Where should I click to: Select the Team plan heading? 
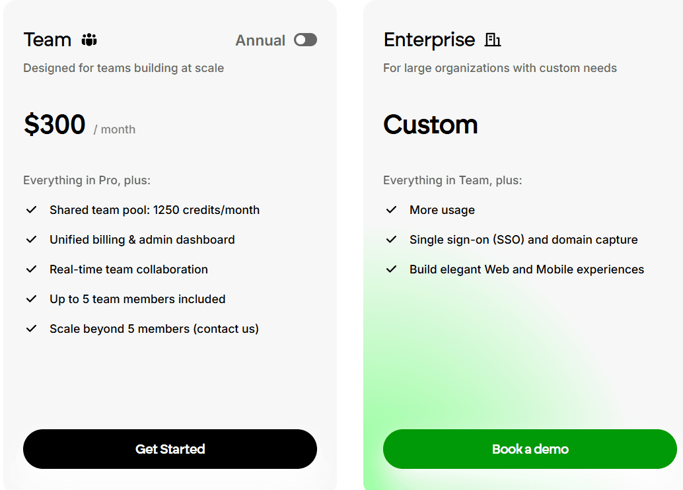click(47, 40)
